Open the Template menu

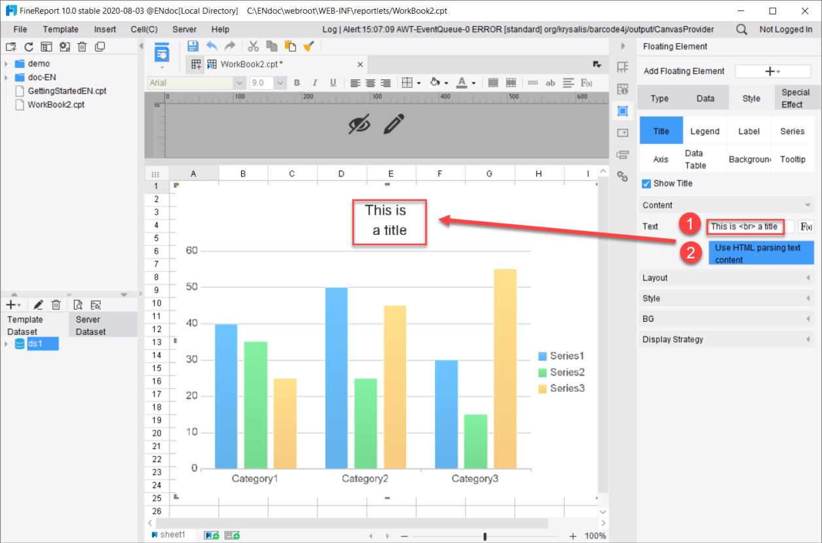[61, 29]
